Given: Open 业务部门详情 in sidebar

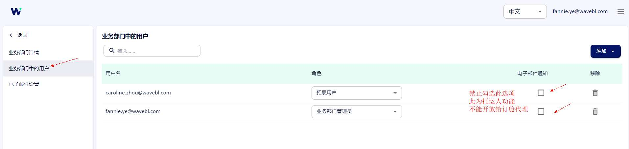Looking at the screenshot, I should [24, 52].
